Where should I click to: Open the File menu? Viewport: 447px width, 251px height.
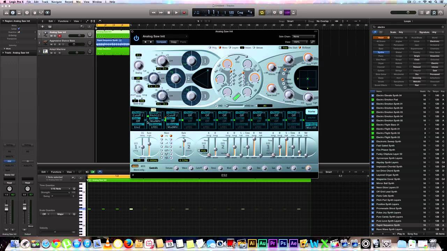29,2
